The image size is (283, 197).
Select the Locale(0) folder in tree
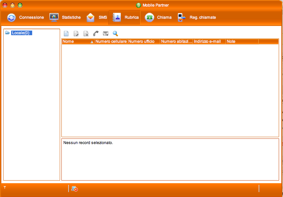tap(20, 33)
